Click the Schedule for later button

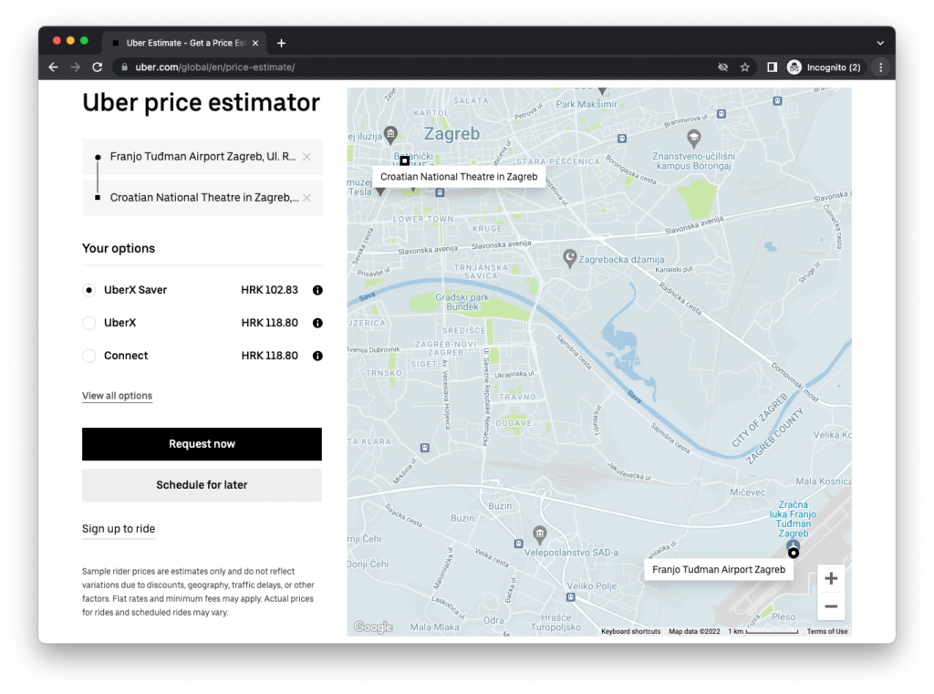click(202, 485)
